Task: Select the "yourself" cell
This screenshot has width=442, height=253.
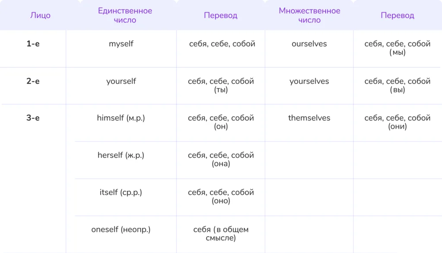Action: (x=121, y=81)
